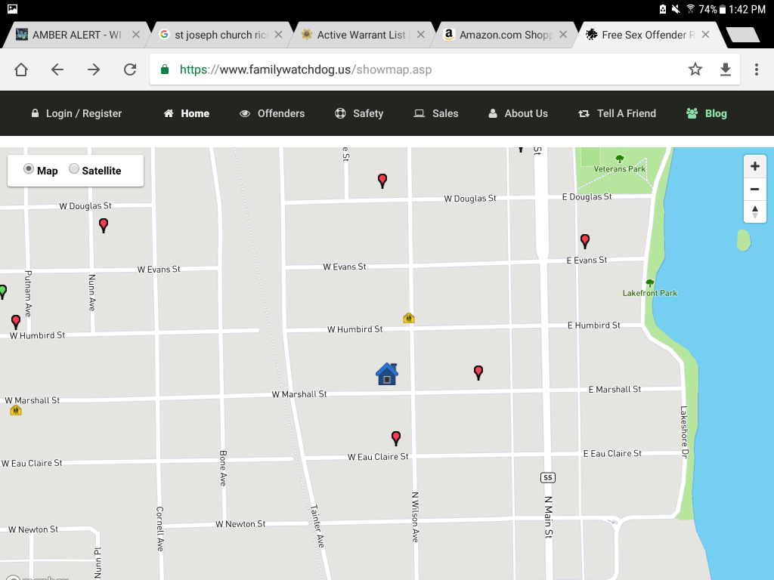The width and height of the screenshot is (774, 580).
Task: Click the yellow school icon on W Humbird St
Action: pos(409,318)
